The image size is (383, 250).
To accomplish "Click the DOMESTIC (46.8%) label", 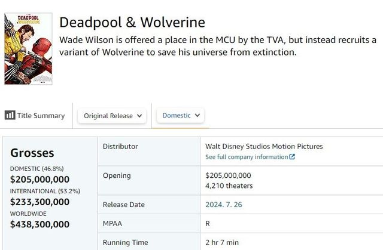I will point(37,168).
